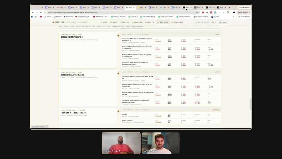This screenshot has width=282, height=159.
Task: Click the browser forward arrow
Action: tap(37, 12)
